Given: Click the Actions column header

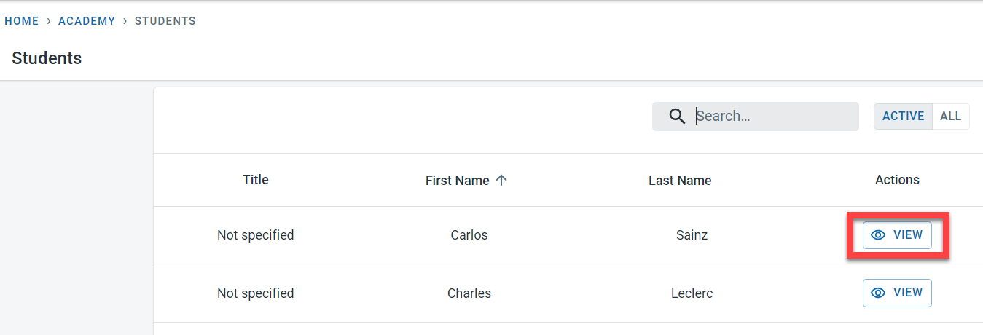Looking at the screenshot, I should click(x=897, y=180).
